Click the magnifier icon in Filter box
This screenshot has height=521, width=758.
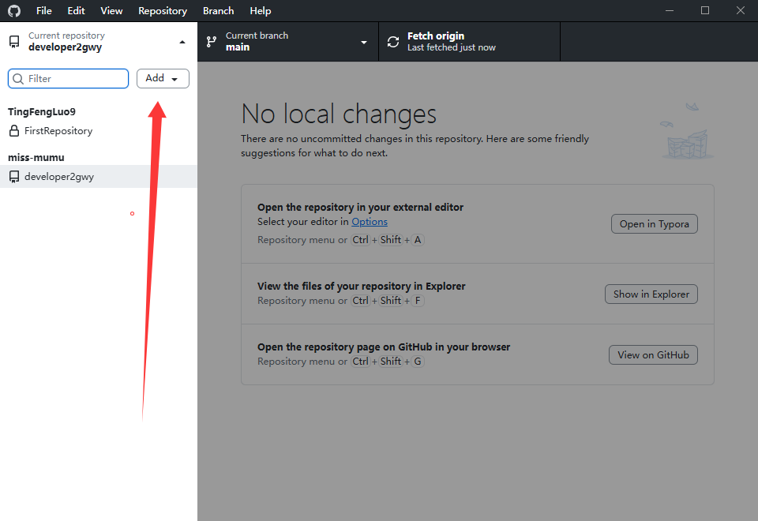tap(18, 79)
